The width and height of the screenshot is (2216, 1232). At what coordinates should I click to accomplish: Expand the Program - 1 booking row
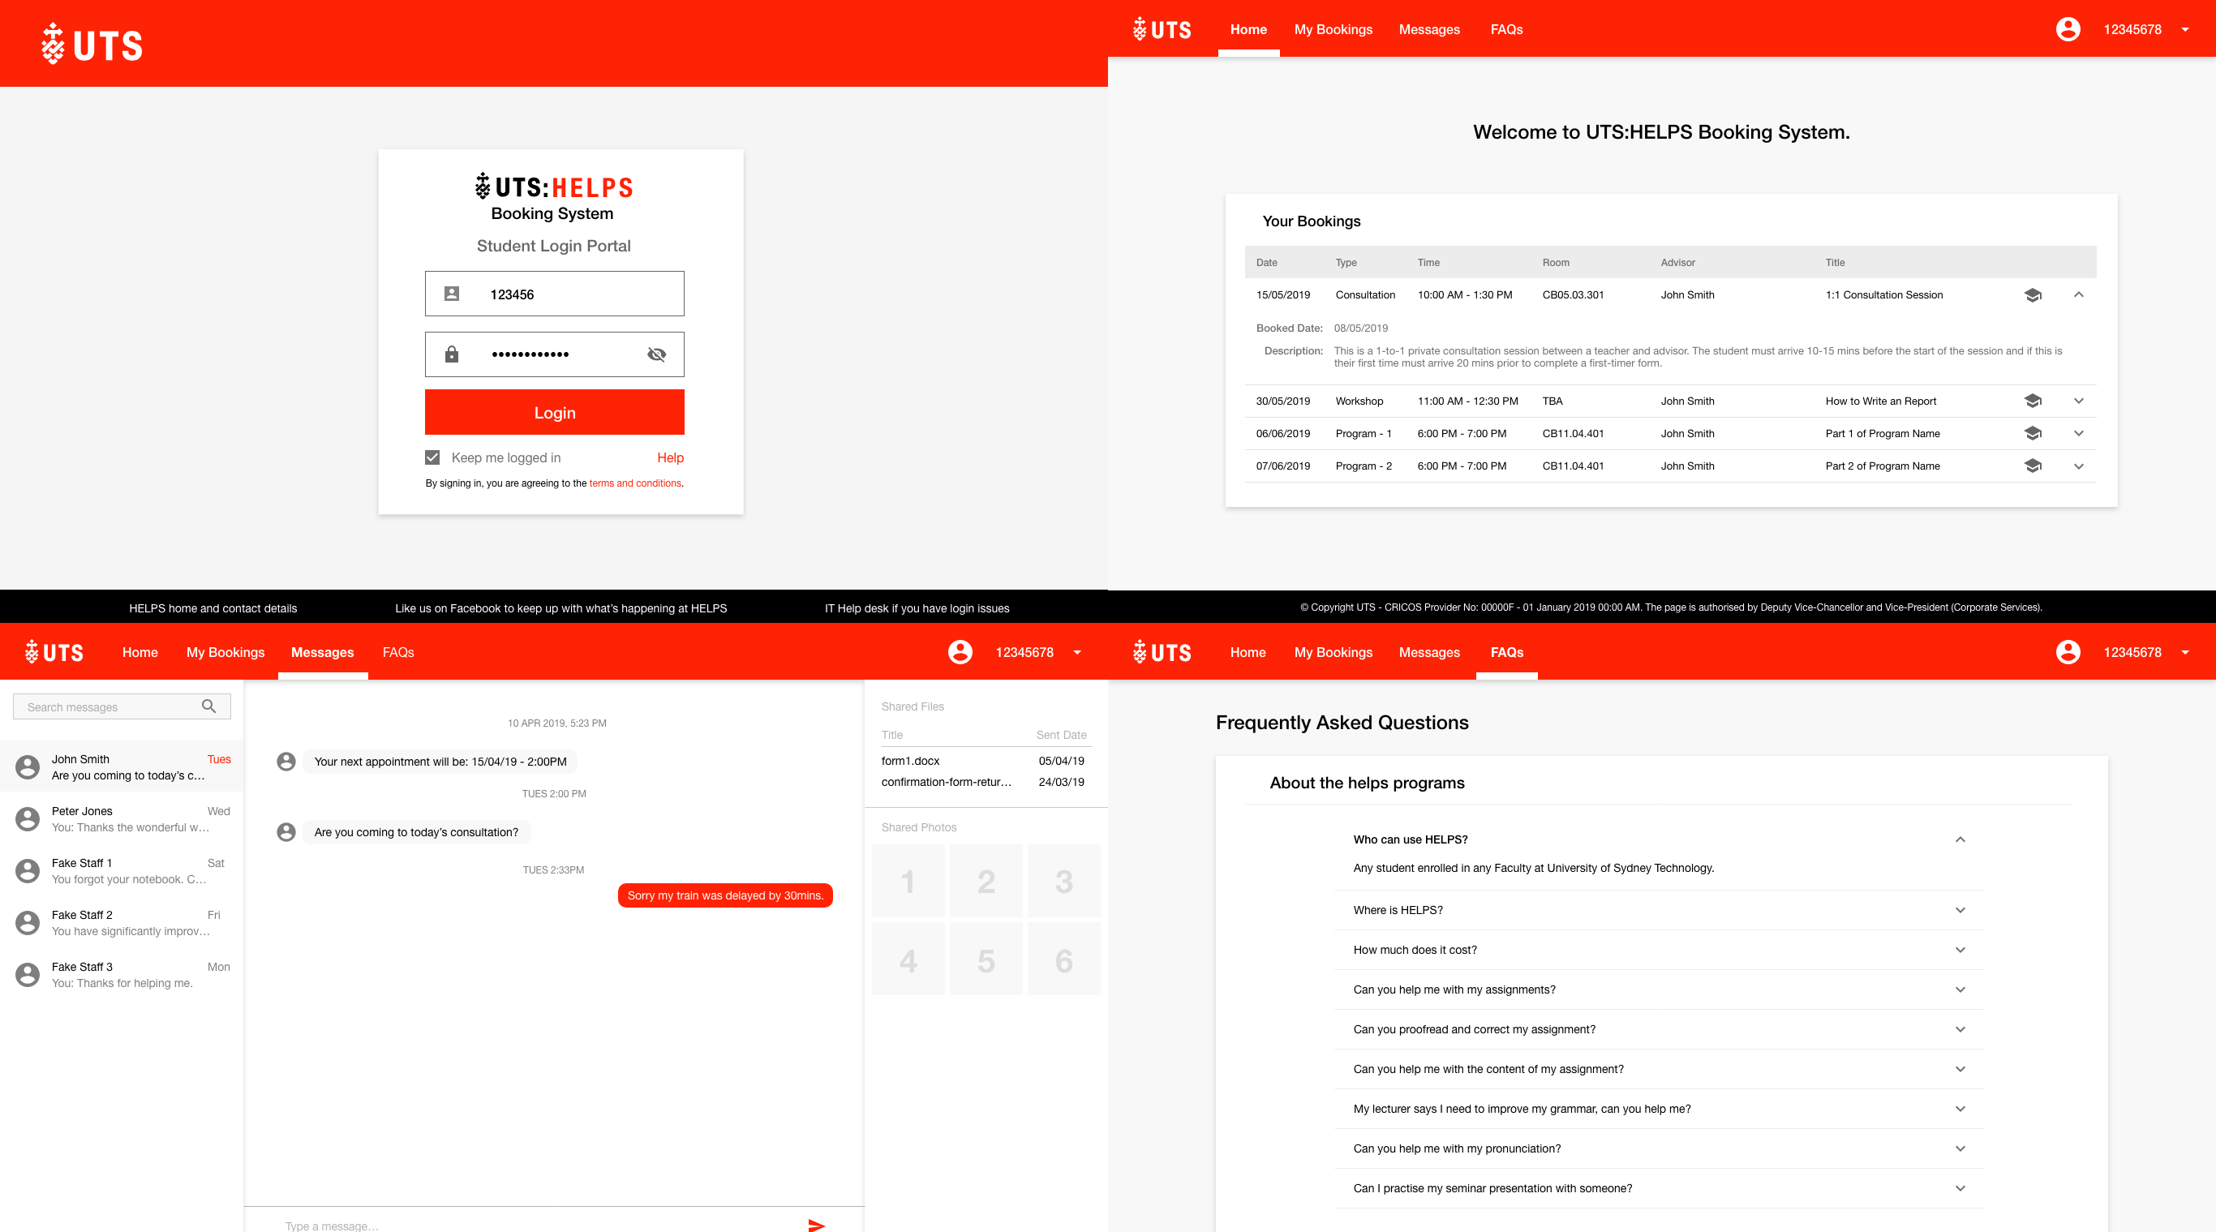coord(2078,434)
